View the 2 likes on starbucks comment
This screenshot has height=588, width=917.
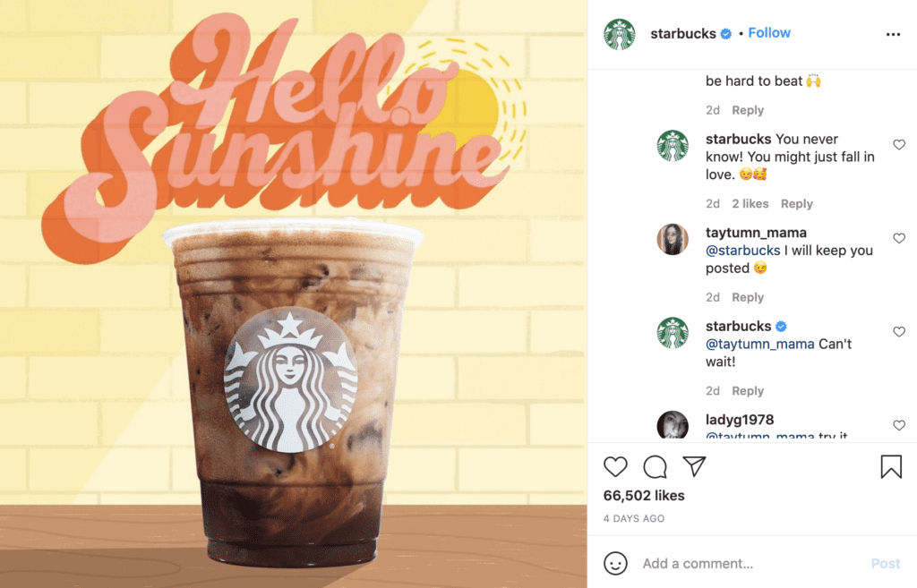[750, 203]
